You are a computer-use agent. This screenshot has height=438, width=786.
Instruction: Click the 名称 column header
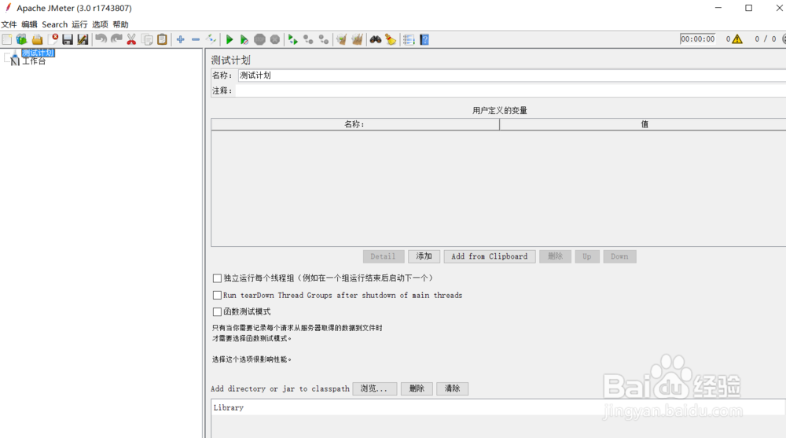[x=355, y=124]
